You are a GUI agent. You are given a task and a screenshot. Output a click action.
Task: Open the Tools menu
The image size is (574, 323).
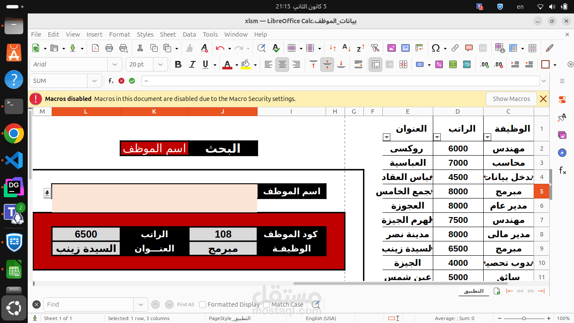click(210, 34)
